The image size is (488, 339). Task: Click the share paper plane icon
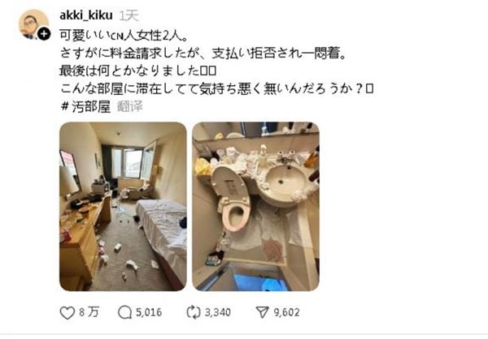(x=262, y=312)
